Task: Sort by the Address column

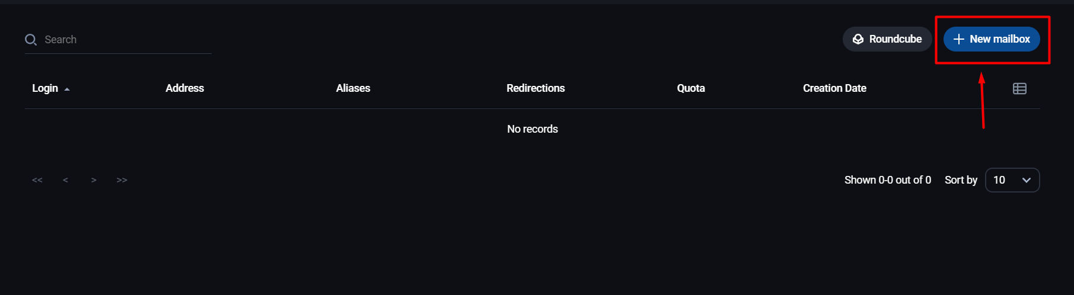Action: coord(184,88)
